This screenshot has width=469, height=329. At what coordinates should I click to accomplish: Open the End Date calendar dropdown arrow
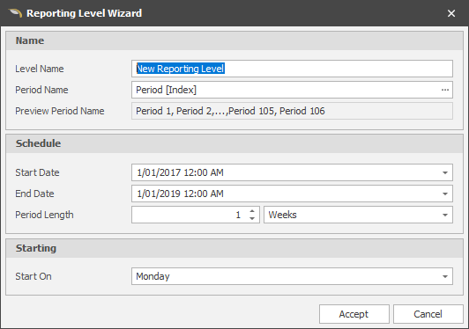click(445, 194)
